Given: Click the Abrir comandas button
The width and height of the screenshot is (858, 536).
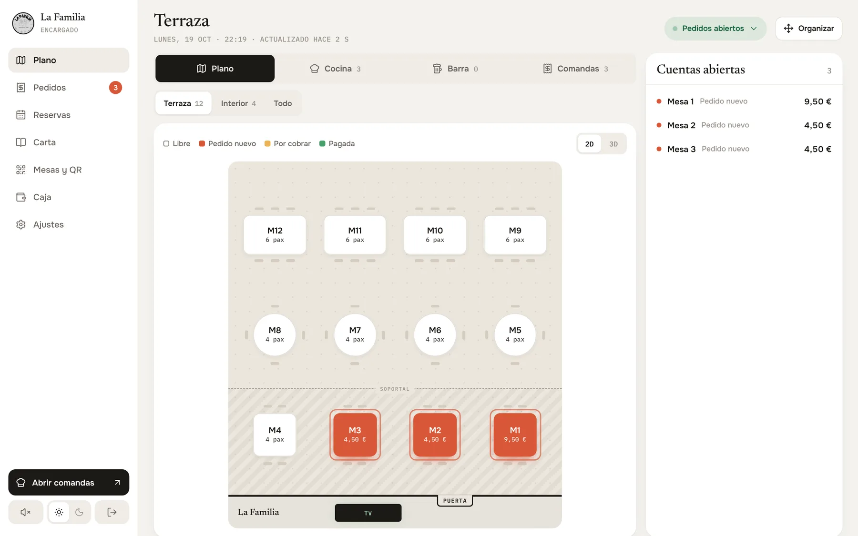Looking at the screenshot, I should tap(69, 483).
